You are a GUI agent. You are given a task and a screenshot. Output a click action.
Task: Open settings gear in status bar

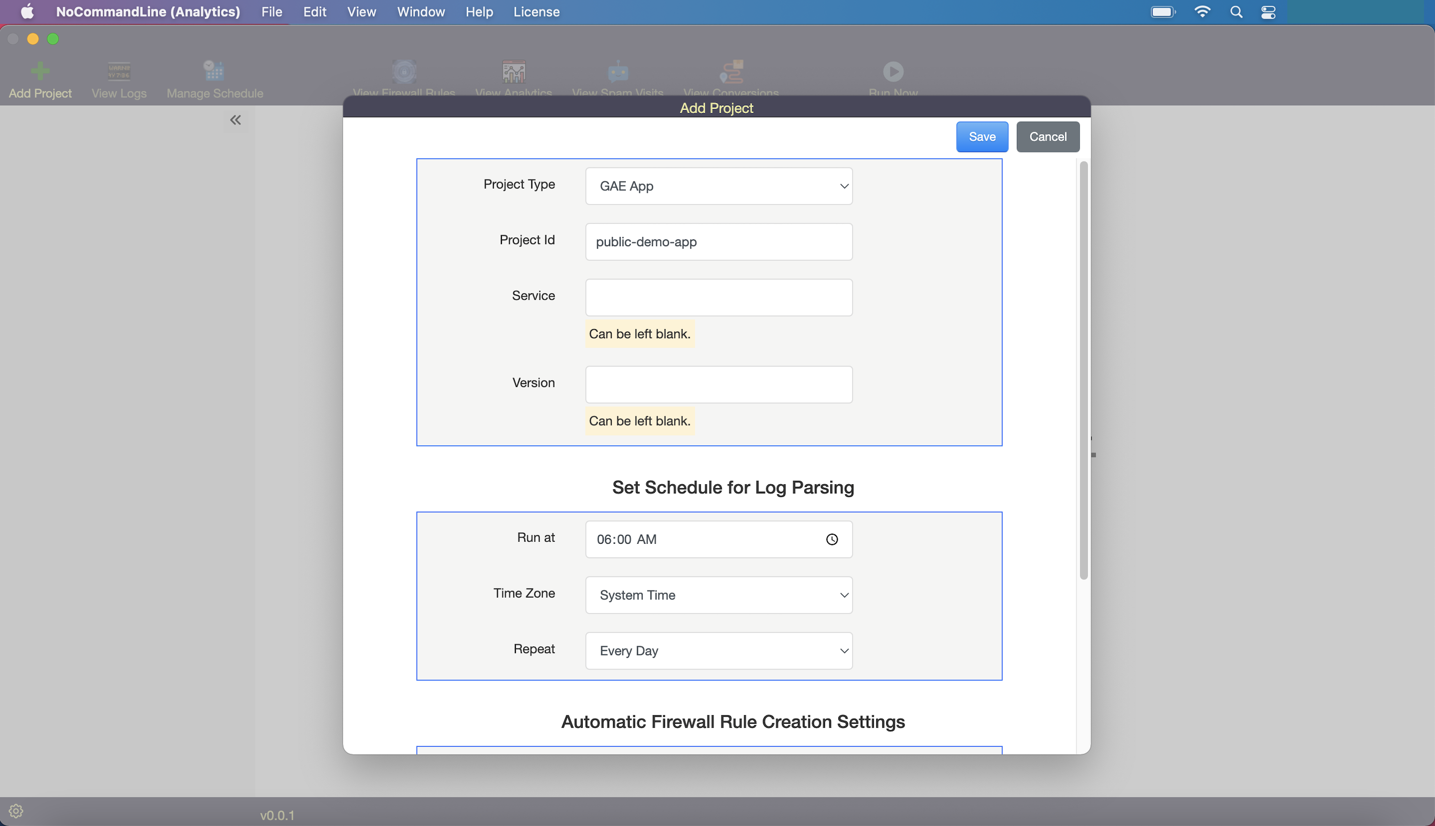[x=16, y=811]
